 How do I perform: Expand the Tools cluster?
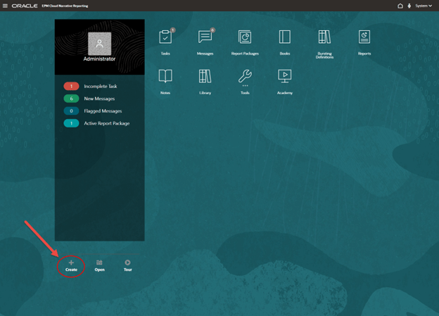(x=245, y=78)
